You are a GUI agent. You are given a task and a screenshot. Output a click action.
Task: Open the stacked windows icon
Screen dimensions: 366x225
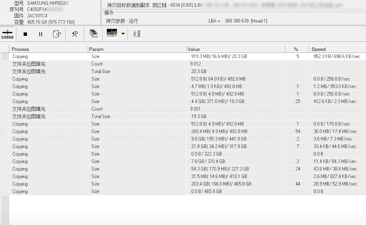coord(93,34)
